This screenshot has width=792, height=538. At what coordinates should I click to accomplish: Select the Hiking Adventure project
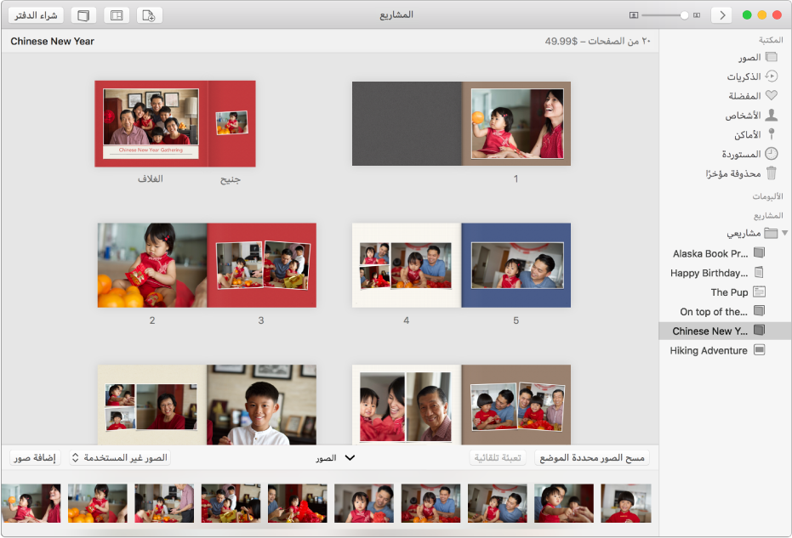(717, 350)
